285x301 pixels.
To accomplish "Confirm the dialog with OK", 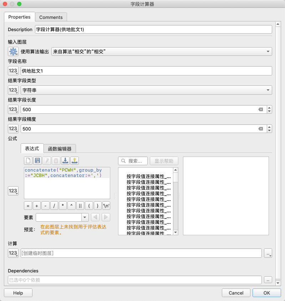I will 266,293.
